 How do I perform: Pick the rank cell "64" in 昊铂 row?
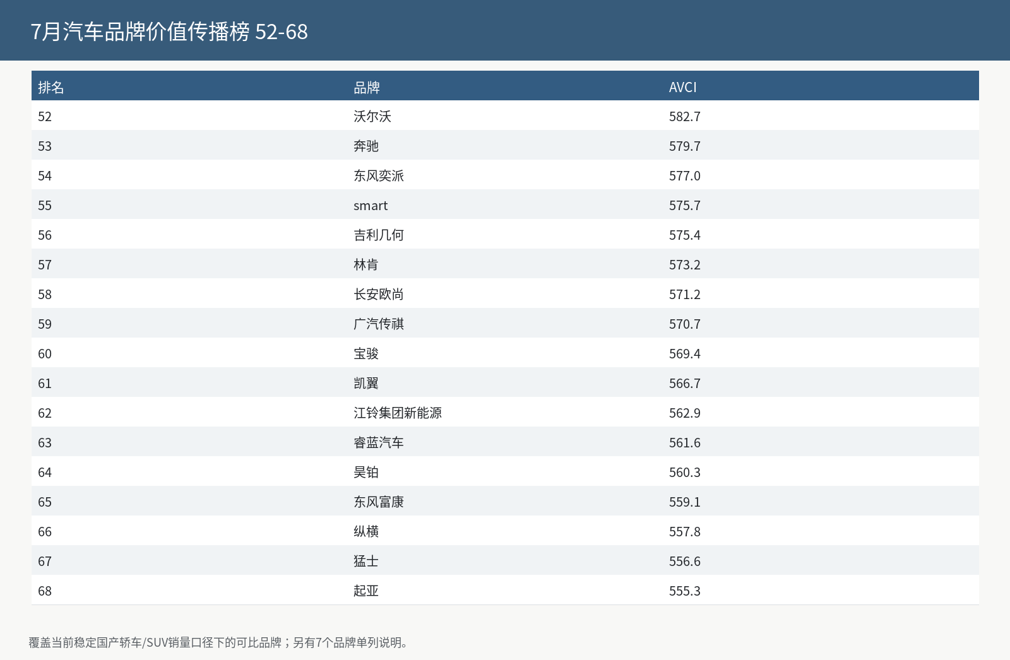pyautogui.click(x=45, y=472)
